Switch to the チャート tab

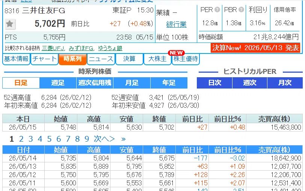coord(45,59)
